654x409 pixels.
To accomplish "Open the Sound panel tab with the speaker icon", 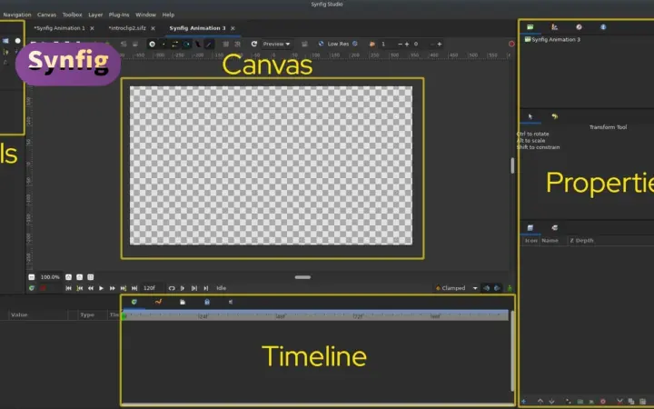I will [x=231, y=302].
